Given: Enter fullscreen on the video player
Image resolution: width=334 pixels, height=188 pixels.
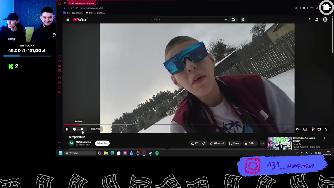Looking at the screenshot, I should point(326,129).
